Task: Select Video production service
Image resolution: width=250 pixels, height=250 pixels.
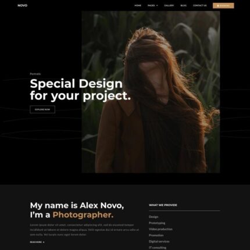Action: coord(160,229)
